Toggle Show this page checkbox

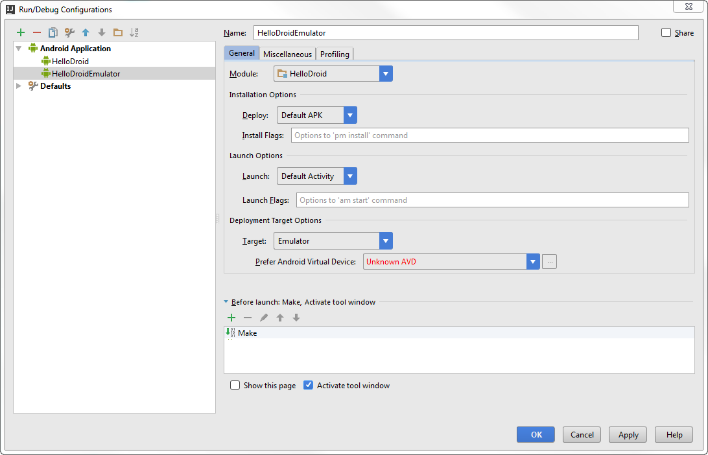(235, 385)
